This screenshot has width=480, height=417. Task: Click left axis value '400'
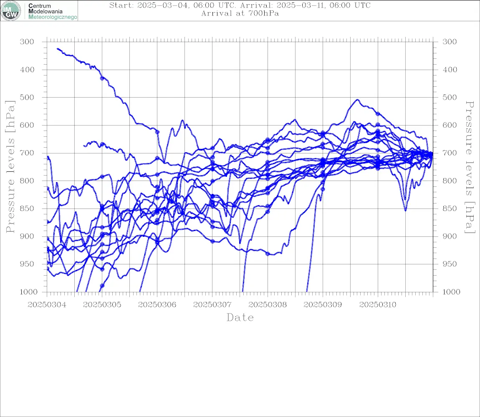pyautogui.click(x=27, y=70)
